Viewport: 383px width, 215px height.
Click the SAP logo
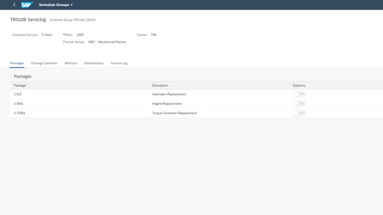click(x=27, y=5)
